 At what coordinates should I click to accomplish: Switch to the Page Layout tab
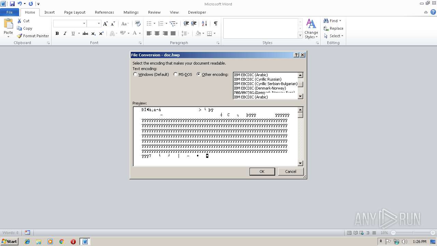(x=75, y=12)
